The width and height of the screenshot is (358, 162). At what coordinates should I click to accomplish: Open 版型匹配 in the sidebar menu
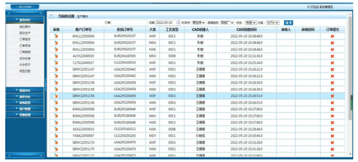click(x=25, y=71)
